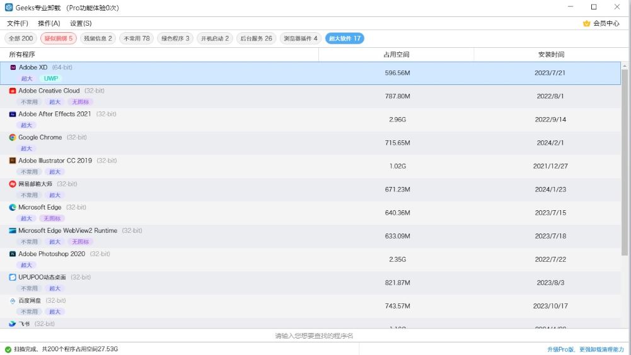Select Adobe Photoshop 2020 name
Image resolution: width=631 pixels, height=355 pixels.
52,254
